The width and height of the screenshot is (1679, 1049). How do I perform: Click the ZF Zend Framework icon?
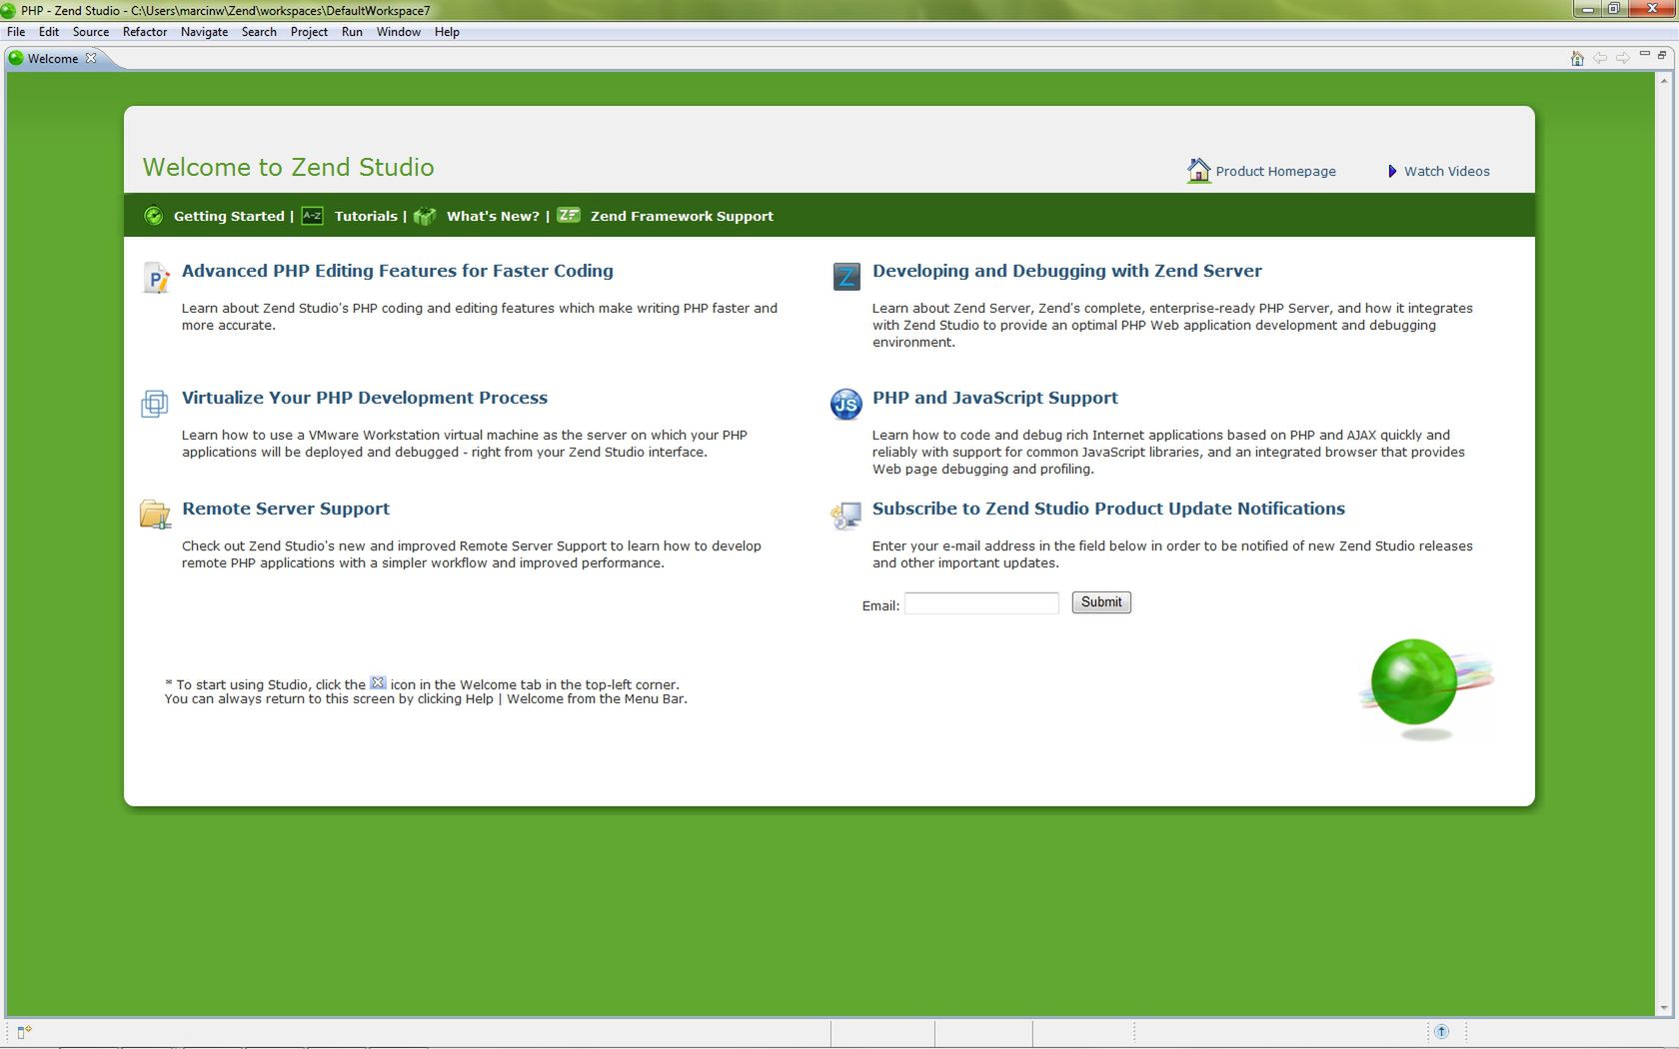pyautogui.click(x=569, y=215)
